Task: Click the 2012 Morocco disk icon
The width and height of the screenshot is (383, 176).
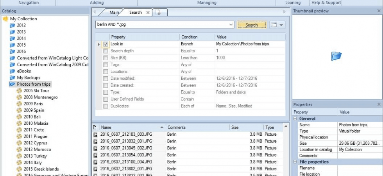Action: pyautogui.click(x=19, y=149)
